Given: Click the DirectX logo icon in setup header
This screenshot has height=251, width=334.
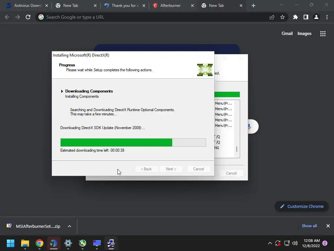Looking at the screenshot, I should [205, 70].
